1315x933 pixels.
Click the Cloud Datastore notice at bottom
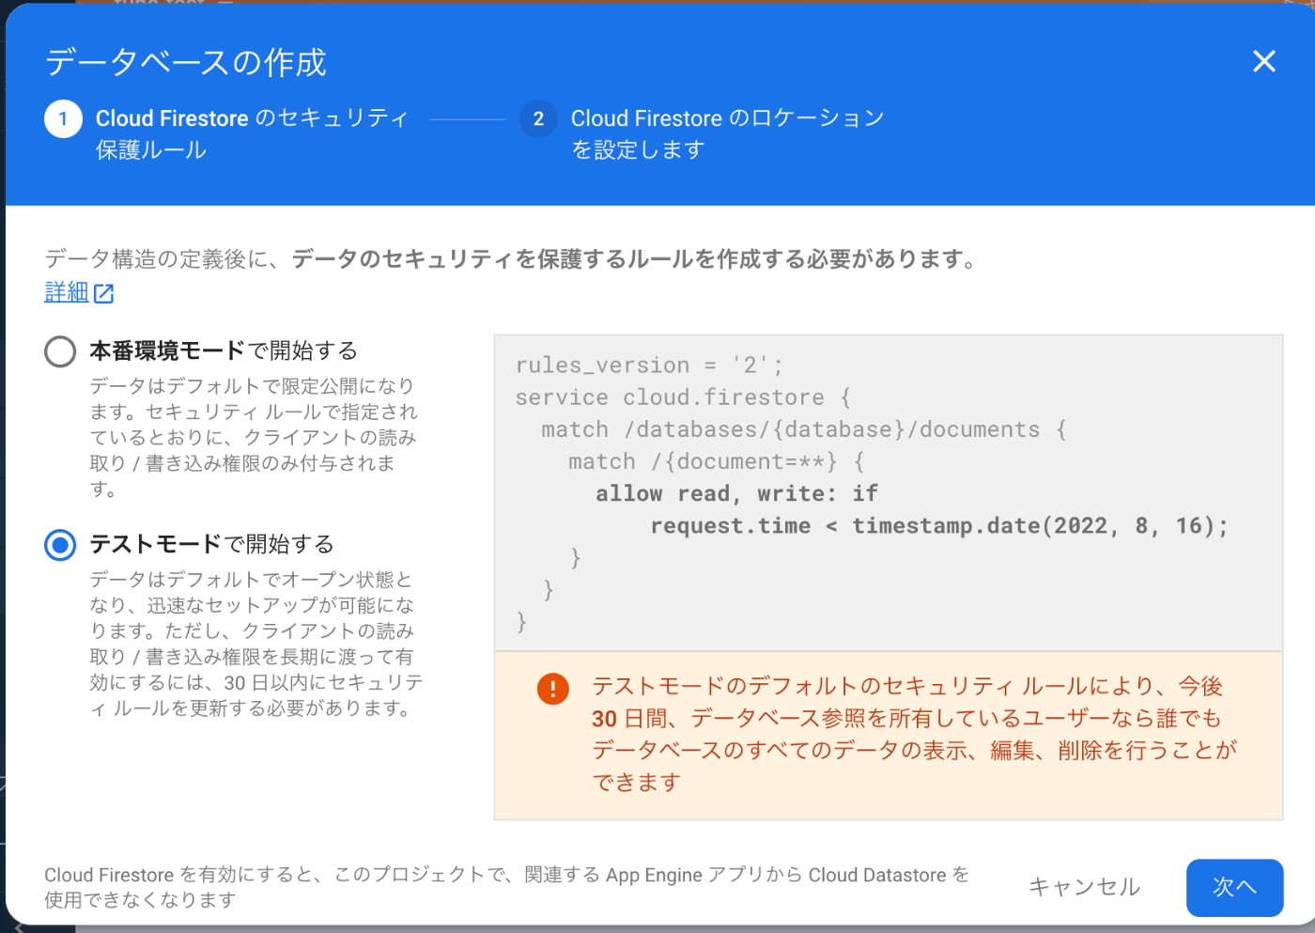(x=506, y=887)
